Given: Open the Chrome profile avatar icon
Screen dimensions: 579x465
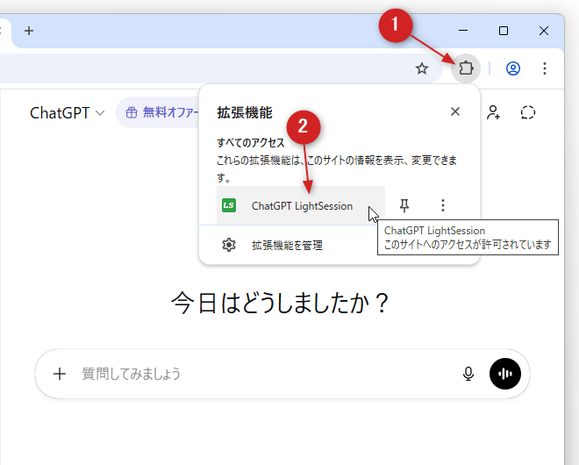Looking at the screenshot, I should coord(513,68).
